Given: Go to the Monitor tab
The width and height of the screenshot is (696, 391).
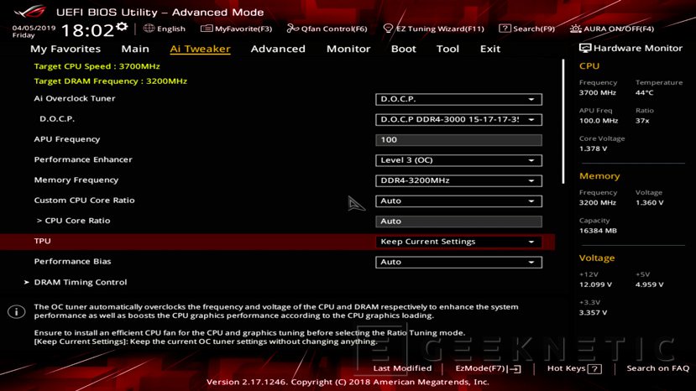Looking at the screenshot, I should click(348, 49).
